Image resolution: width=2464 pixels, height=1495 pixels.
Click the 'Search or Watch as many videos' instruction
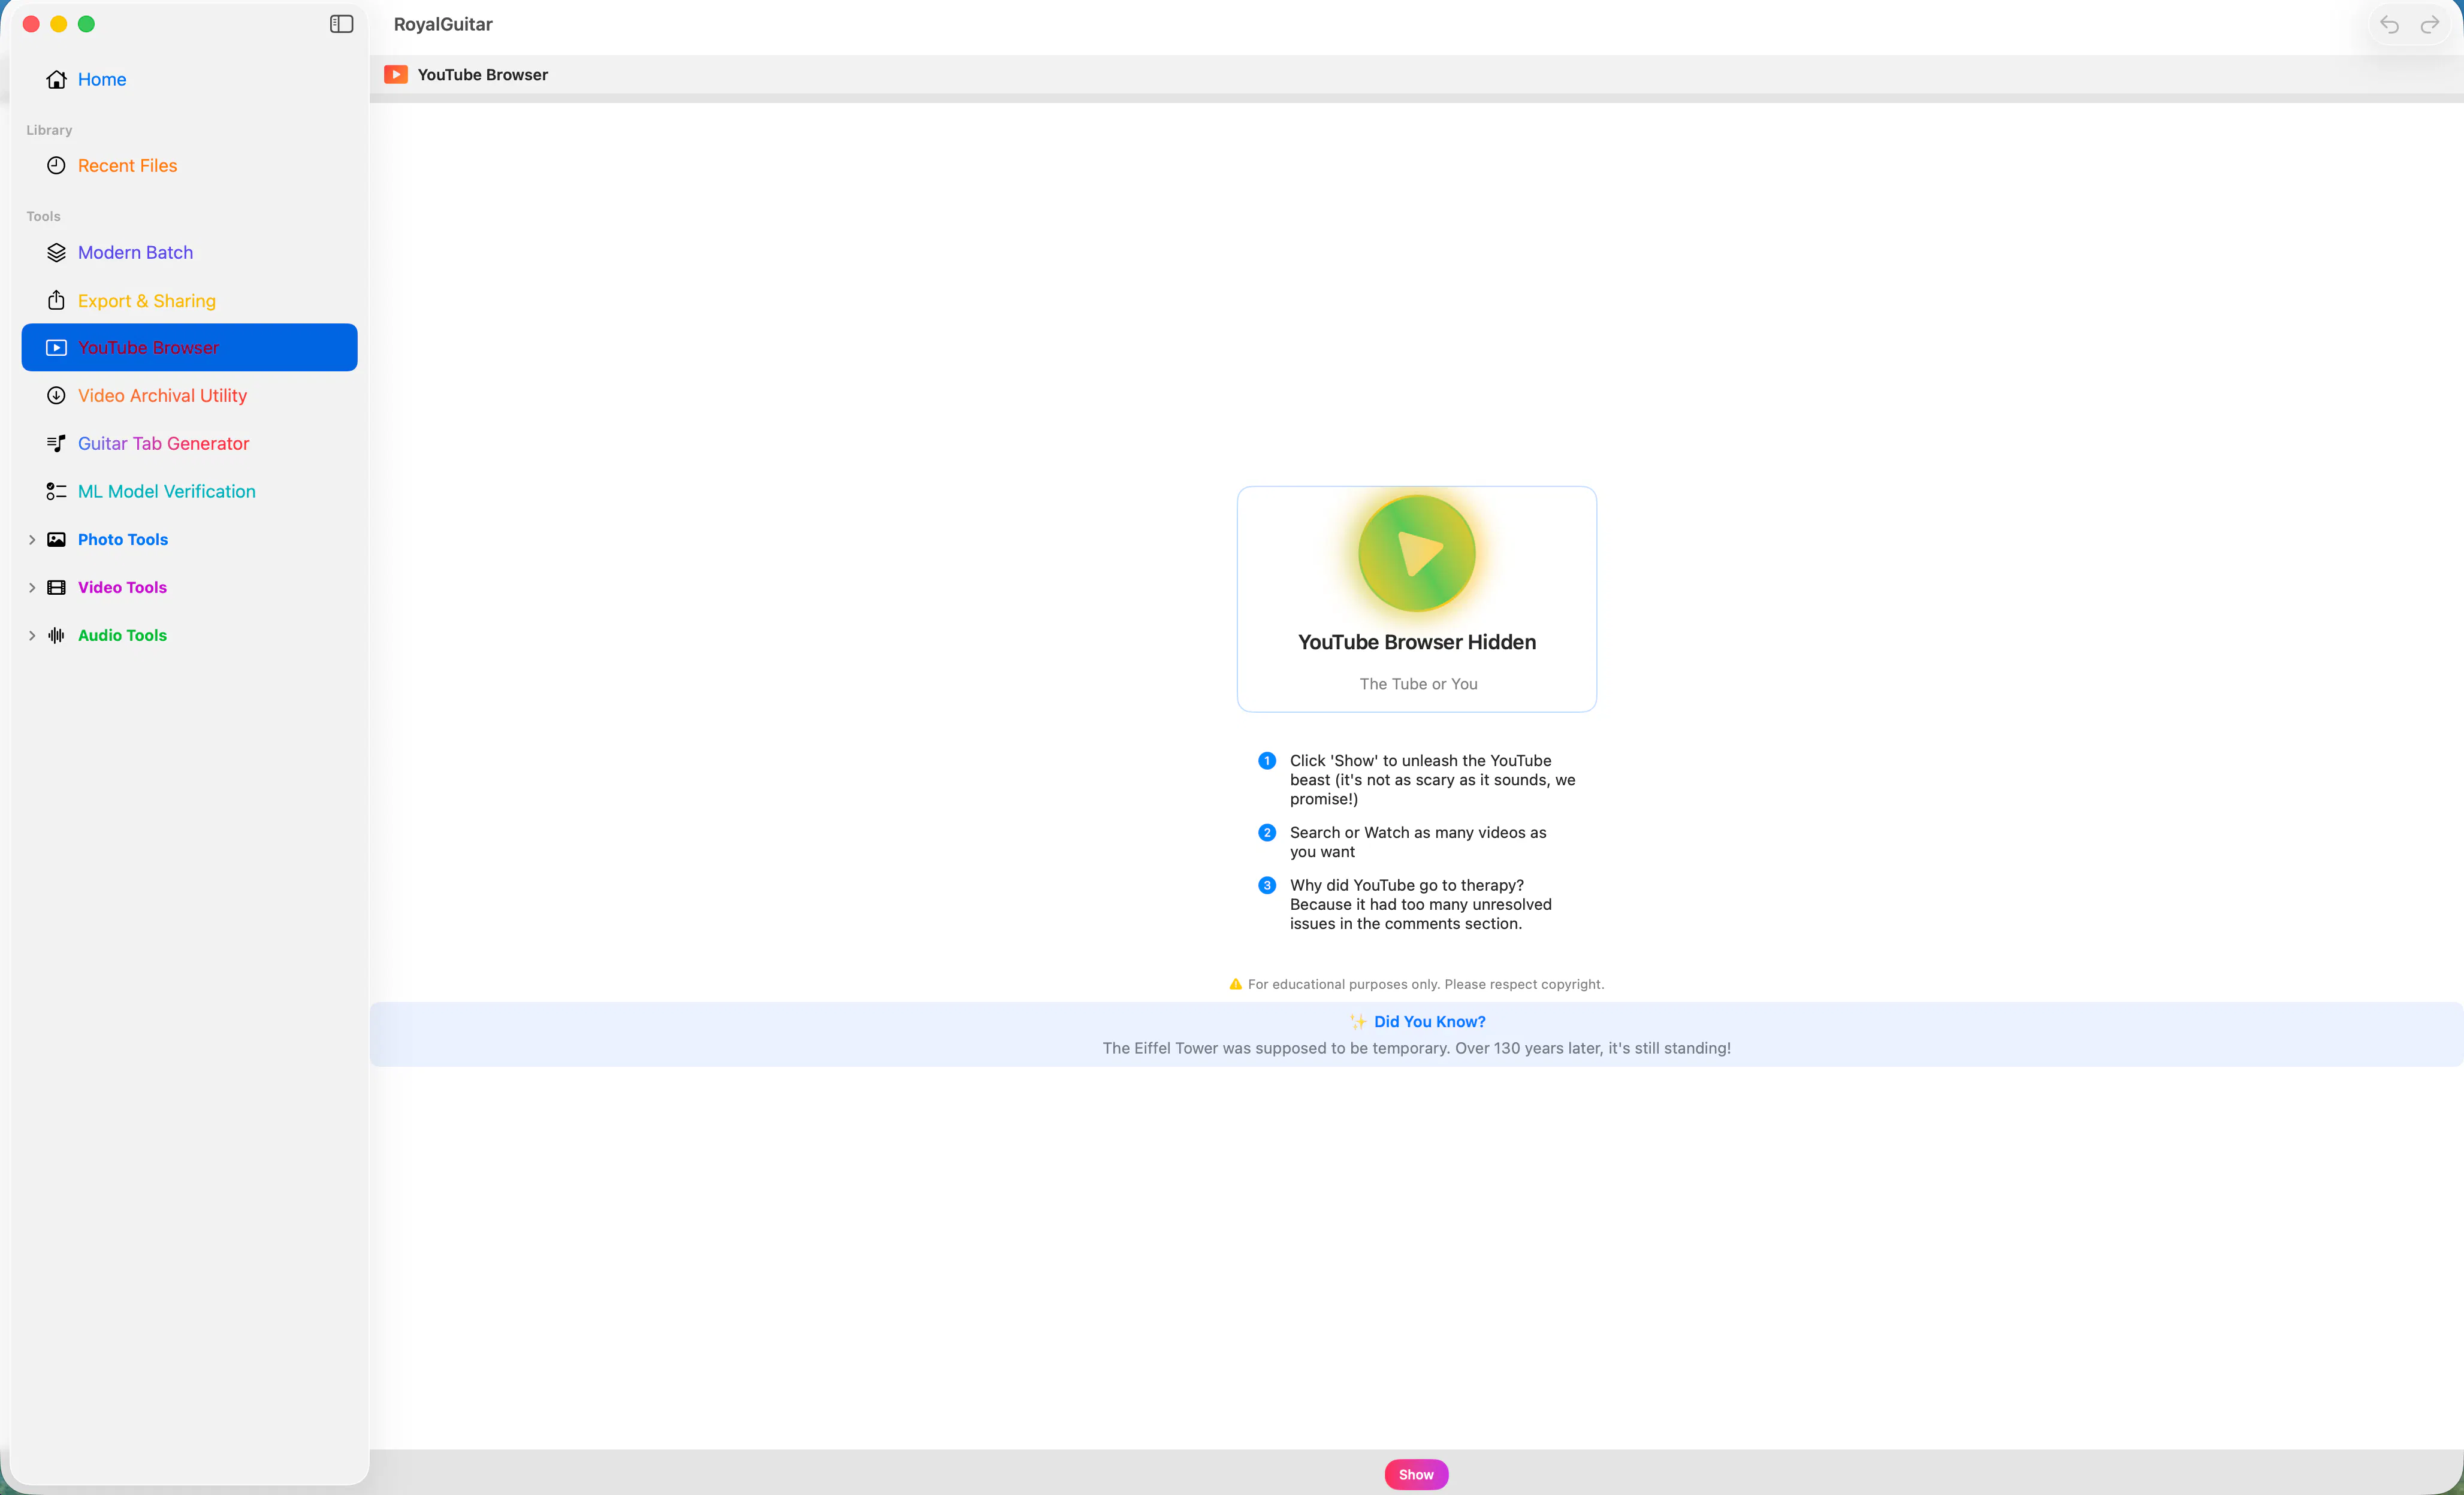pyautogui.click(x=1418, y=843)
